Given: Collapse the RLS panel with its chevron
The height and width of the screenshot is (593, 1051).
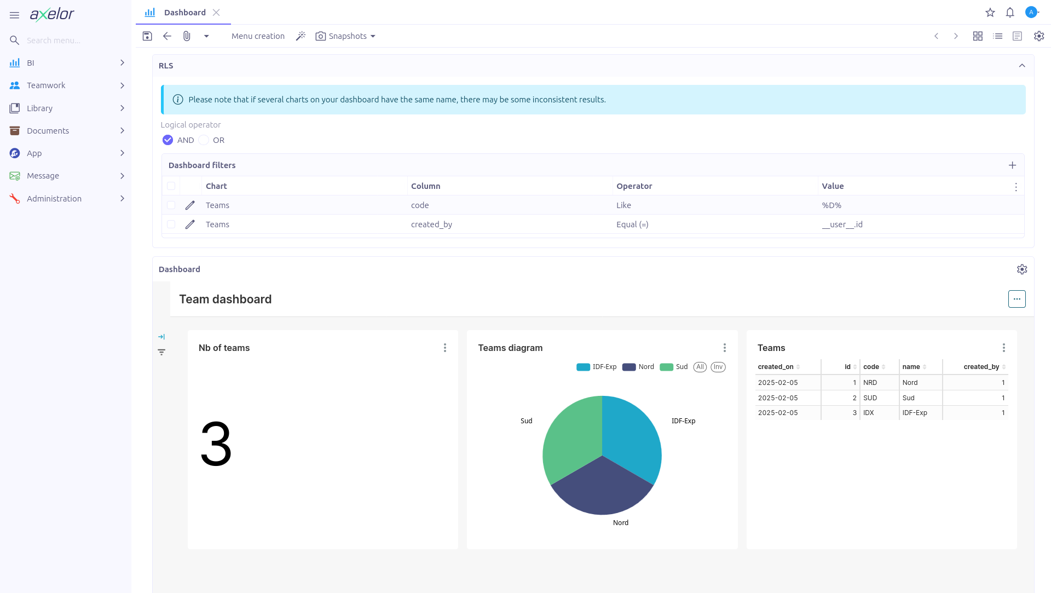Looking at the screenshot, I should point(1022,65).
